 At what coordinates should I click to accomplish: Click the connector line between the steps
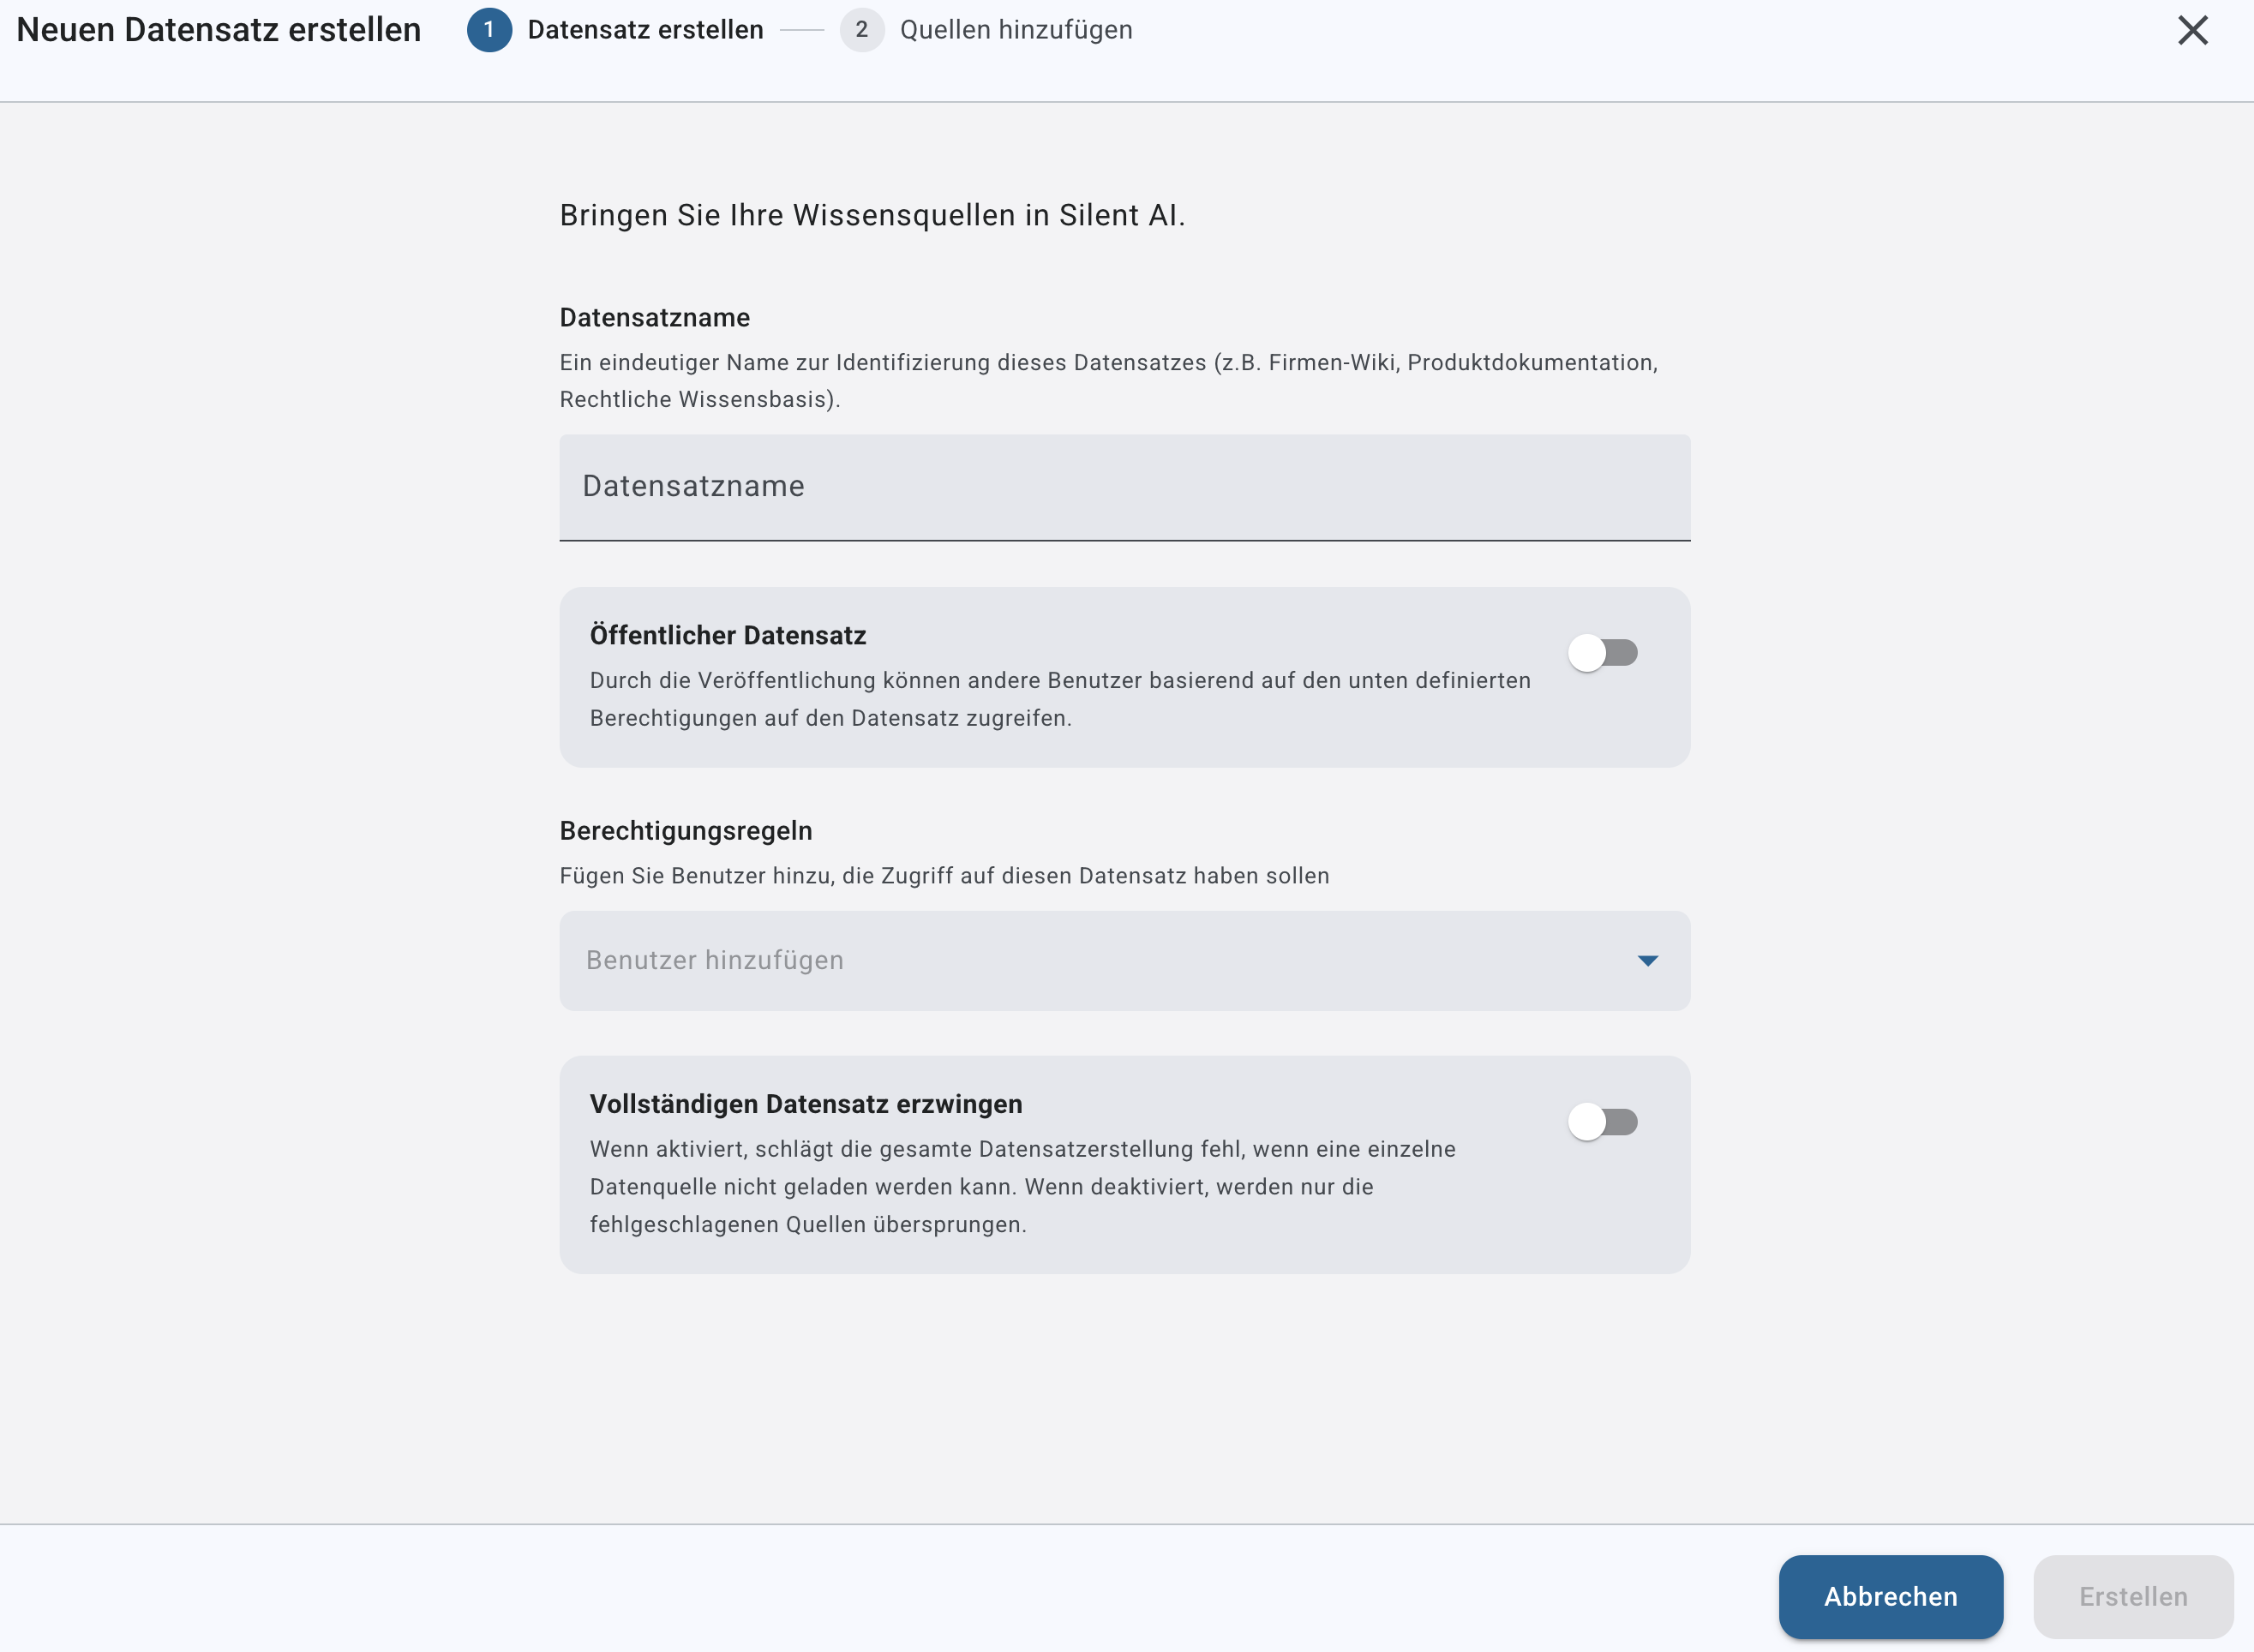(802, 30)
